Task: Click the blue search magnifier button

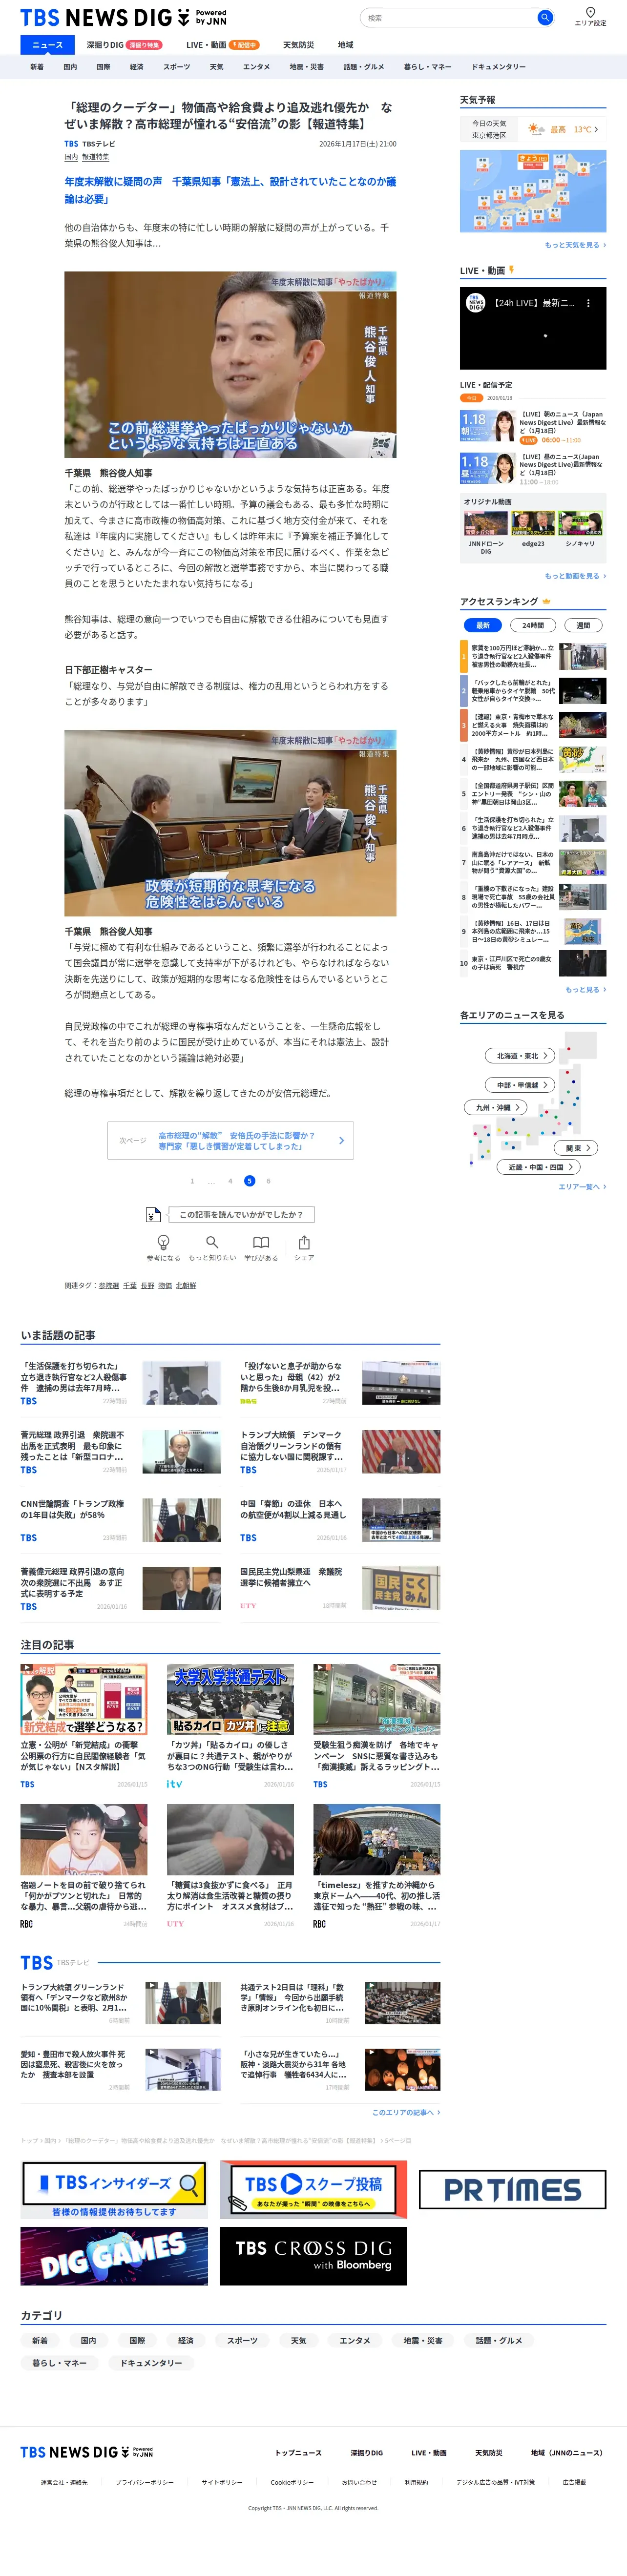Action: click(x=544, y=18)
